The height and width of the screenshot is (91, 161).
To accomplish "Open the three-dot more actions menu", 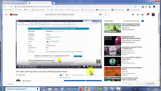I will [x=100, y=75].
